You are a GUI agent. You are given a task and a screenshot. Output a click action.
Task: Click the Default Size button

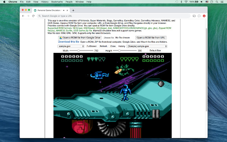tap(155, 50)
